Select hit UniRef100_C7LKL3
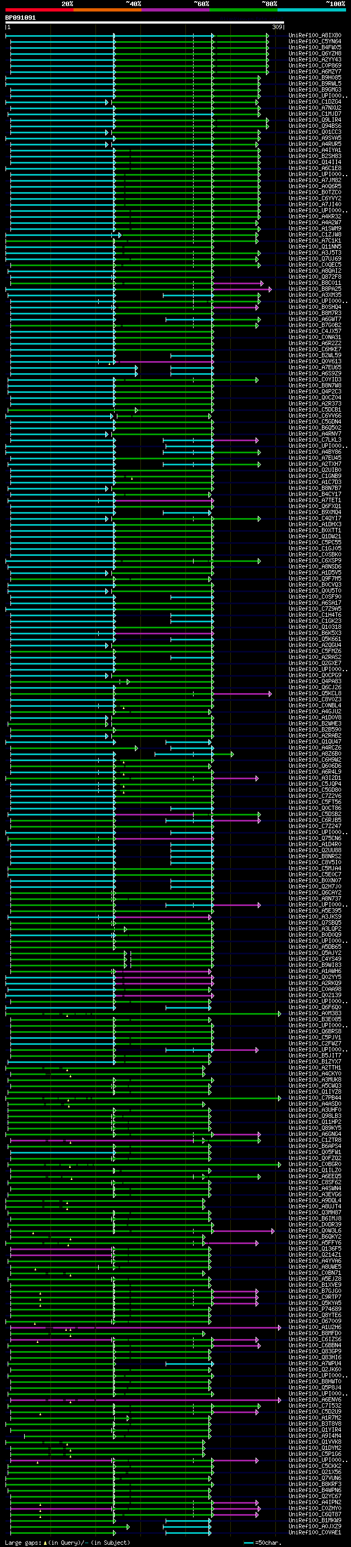This screenshot has height=1547, width=351. [x=315, y=440]
